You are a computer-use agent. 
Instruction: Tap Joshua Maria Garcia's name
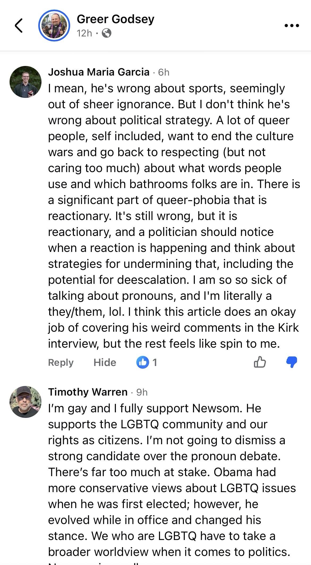[x=99, y=72]
